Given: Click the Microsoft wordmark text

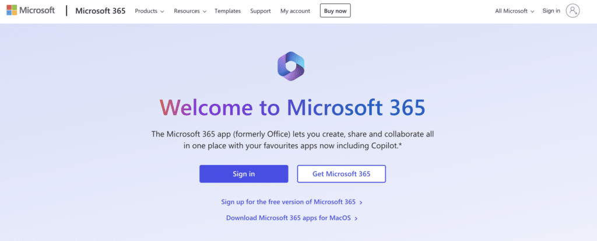Looking at the screenshot, I should tap(37, 11).
